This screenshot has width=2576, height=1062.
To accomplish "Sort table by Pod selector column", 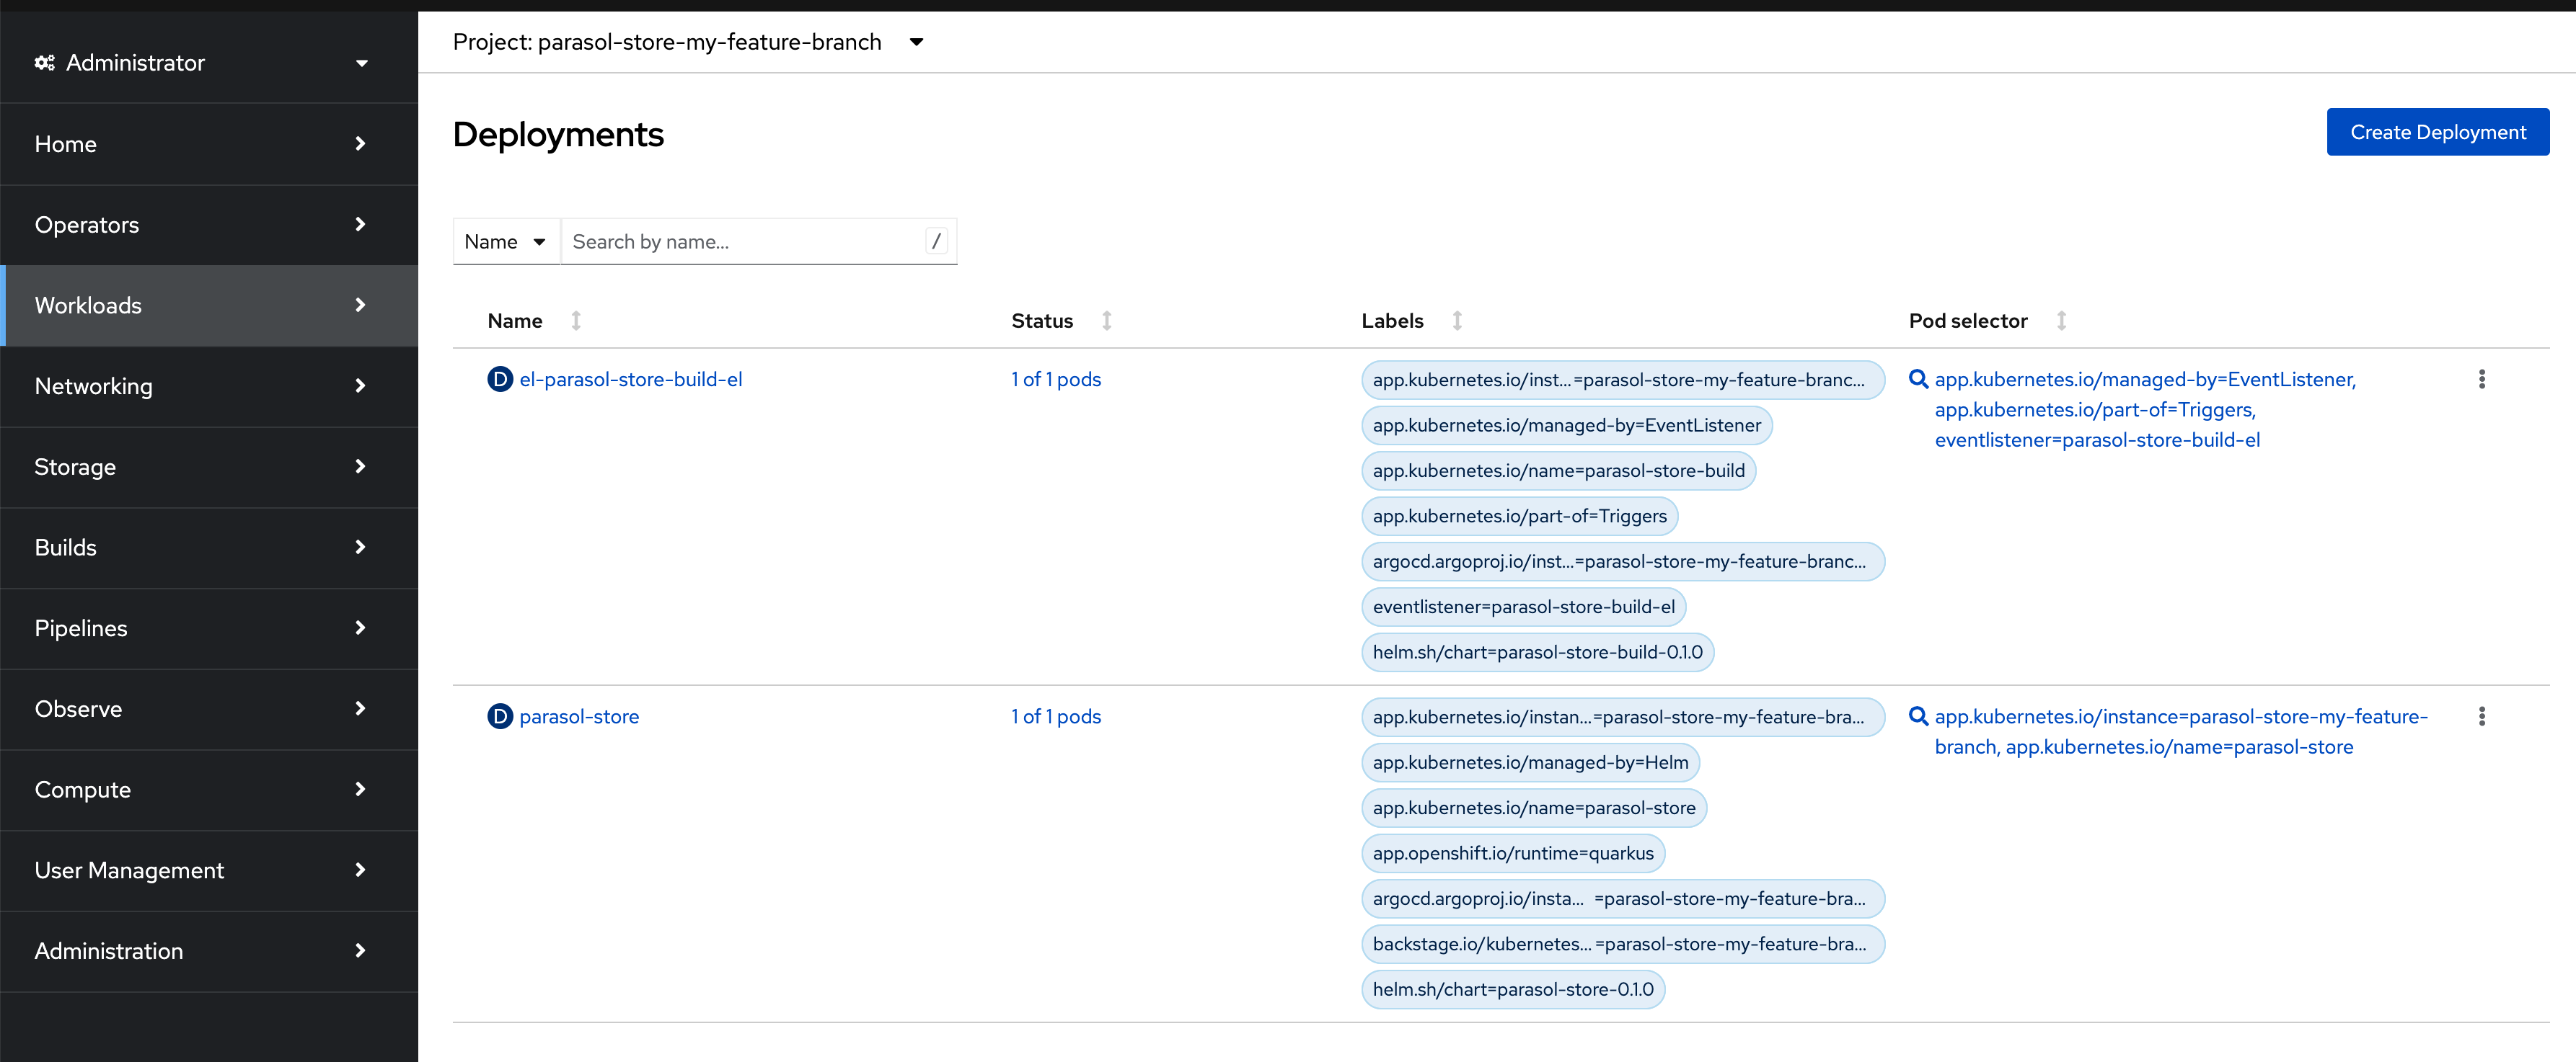I will tap(1987, 321).
